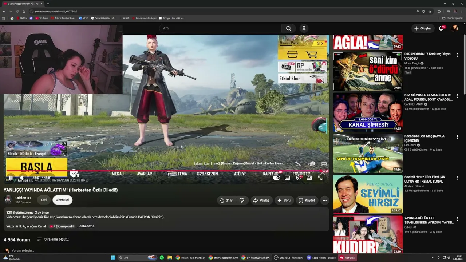
Task: Open the Sıralama ölçütü sort dropdown
Action: (53, 239)
